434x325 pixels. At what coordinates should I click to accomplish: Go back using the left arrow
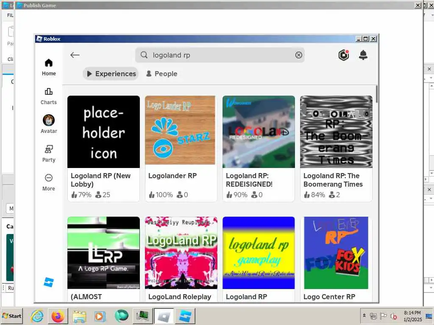pyautogui.click(x=75, y=55)
